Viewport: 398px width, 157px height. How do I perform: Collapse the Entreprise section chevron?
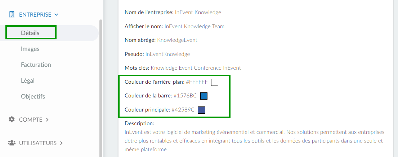pos(56,15)
